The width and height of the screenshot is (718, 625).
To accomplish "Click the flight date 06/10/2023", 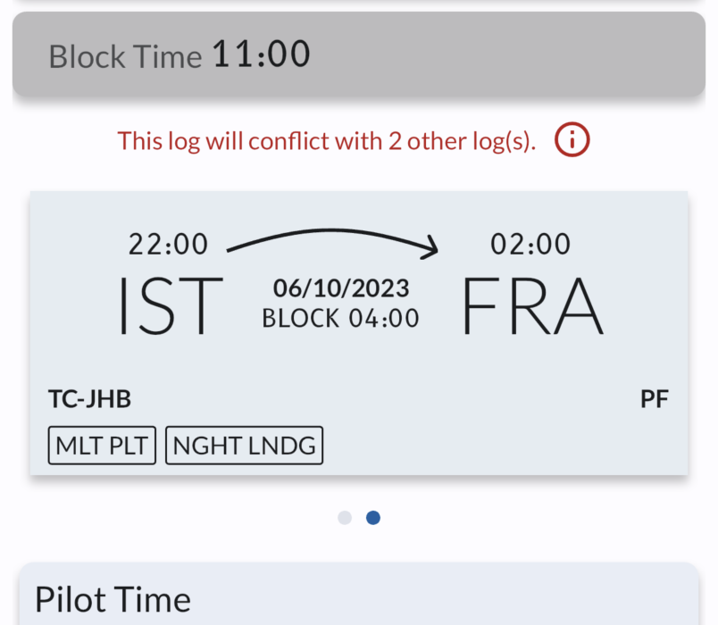I will (341, 288).
